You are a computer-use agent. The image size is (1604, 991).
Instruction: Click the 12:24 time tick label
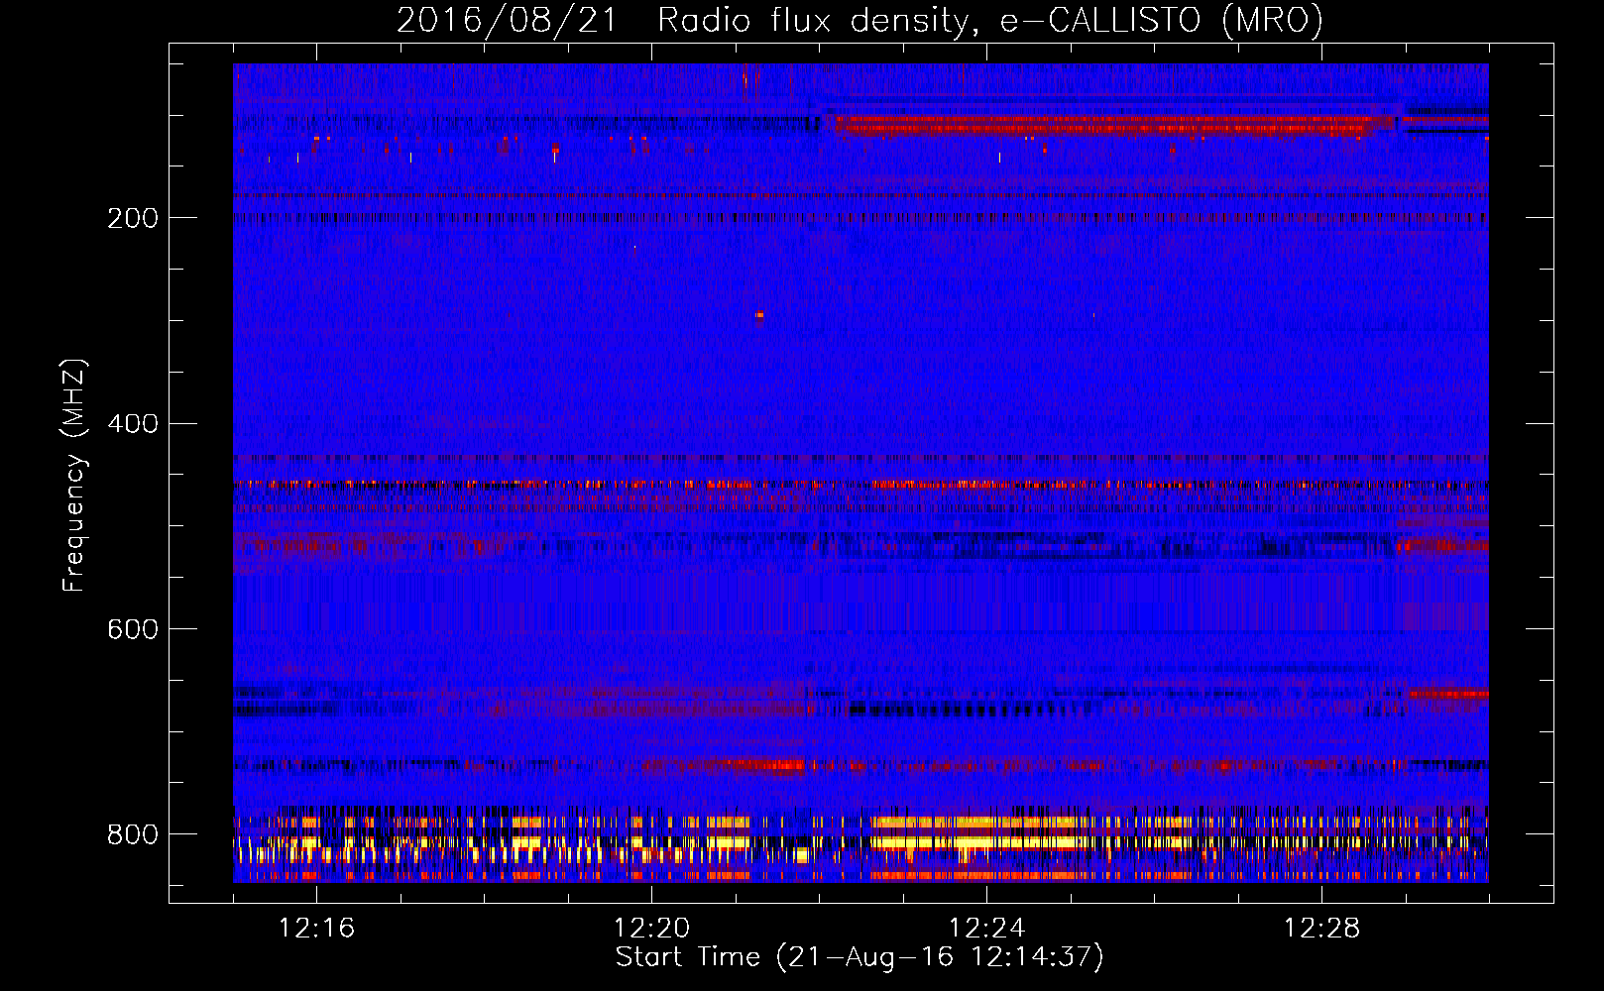click(x=986, y=929)
